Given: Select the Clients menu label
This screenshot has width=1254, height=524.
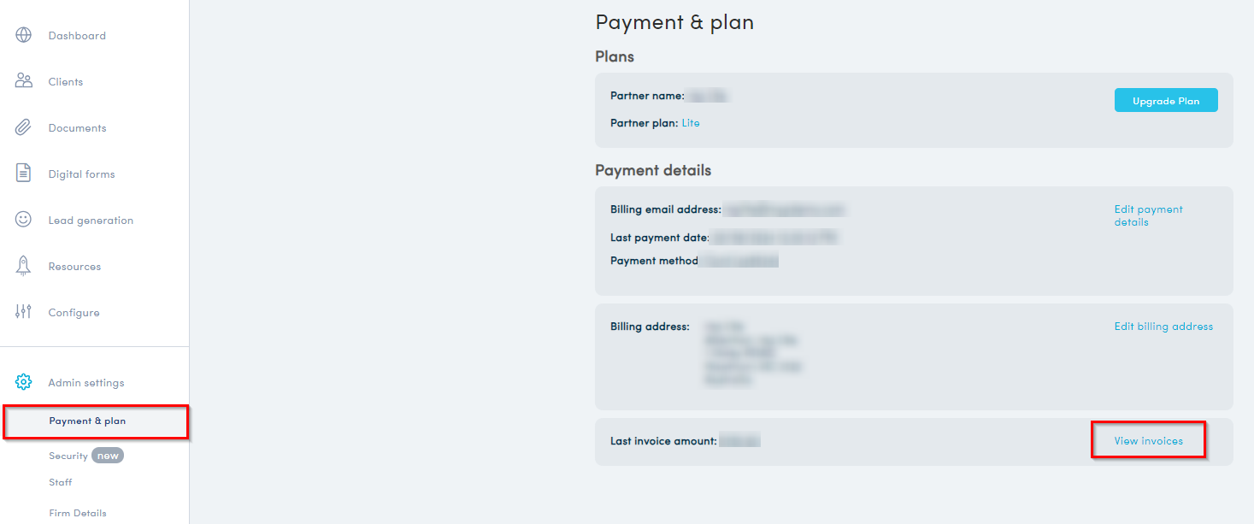Looking at the screenshot, I should [66, 82].
